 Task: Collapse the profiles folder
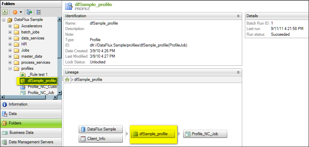coord(10,68)
